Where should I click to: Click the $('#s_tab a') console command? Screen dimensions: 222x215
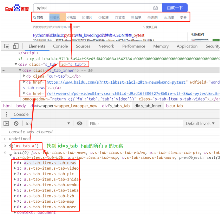point(24,146)
